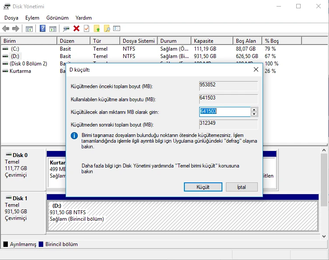This screenshot has height=260, width=329.
Task: Sort by Boş Alan column header
Action: pos(248,41)
